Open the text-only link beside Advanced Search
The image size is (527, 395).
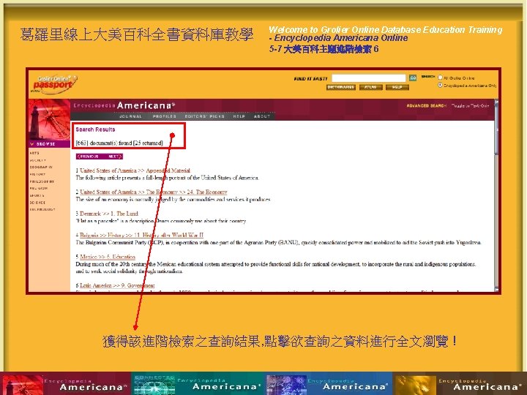point(470,106)
